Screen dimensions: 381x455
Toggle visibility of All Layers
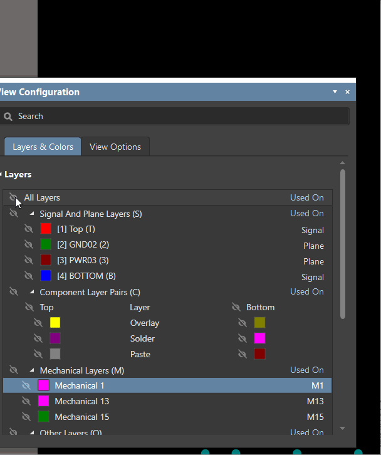(x=13, y=197)
